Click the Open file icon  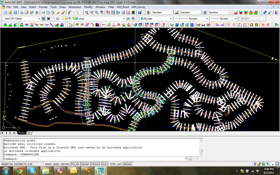(x=10, y=13)
